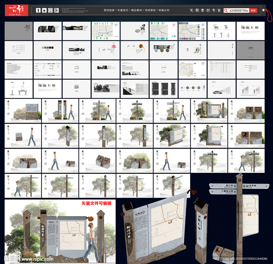Open the gray cover page thumbnail

point(19,31)
